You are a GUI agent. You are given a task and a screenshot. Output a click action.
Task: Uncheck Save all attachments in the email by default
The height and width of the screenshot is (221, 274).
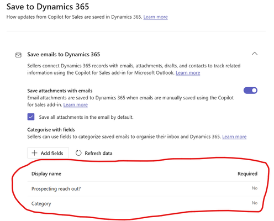pos(31,117)
